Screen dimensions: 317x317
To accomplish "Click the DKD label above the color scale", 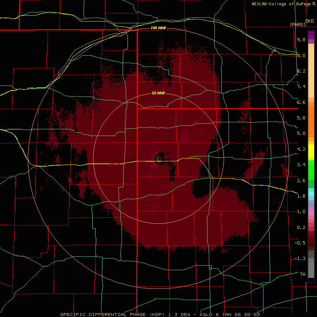I will [310, 21].
